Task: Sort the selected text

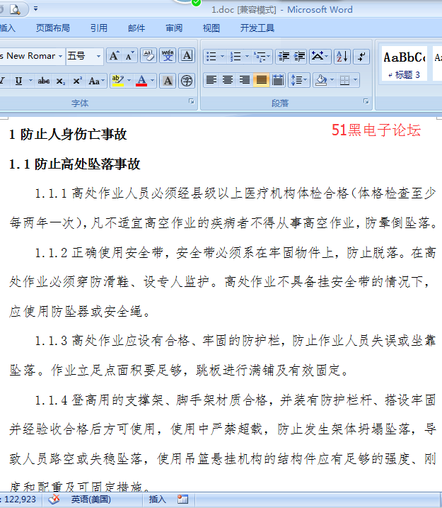Action: (342, 57)
